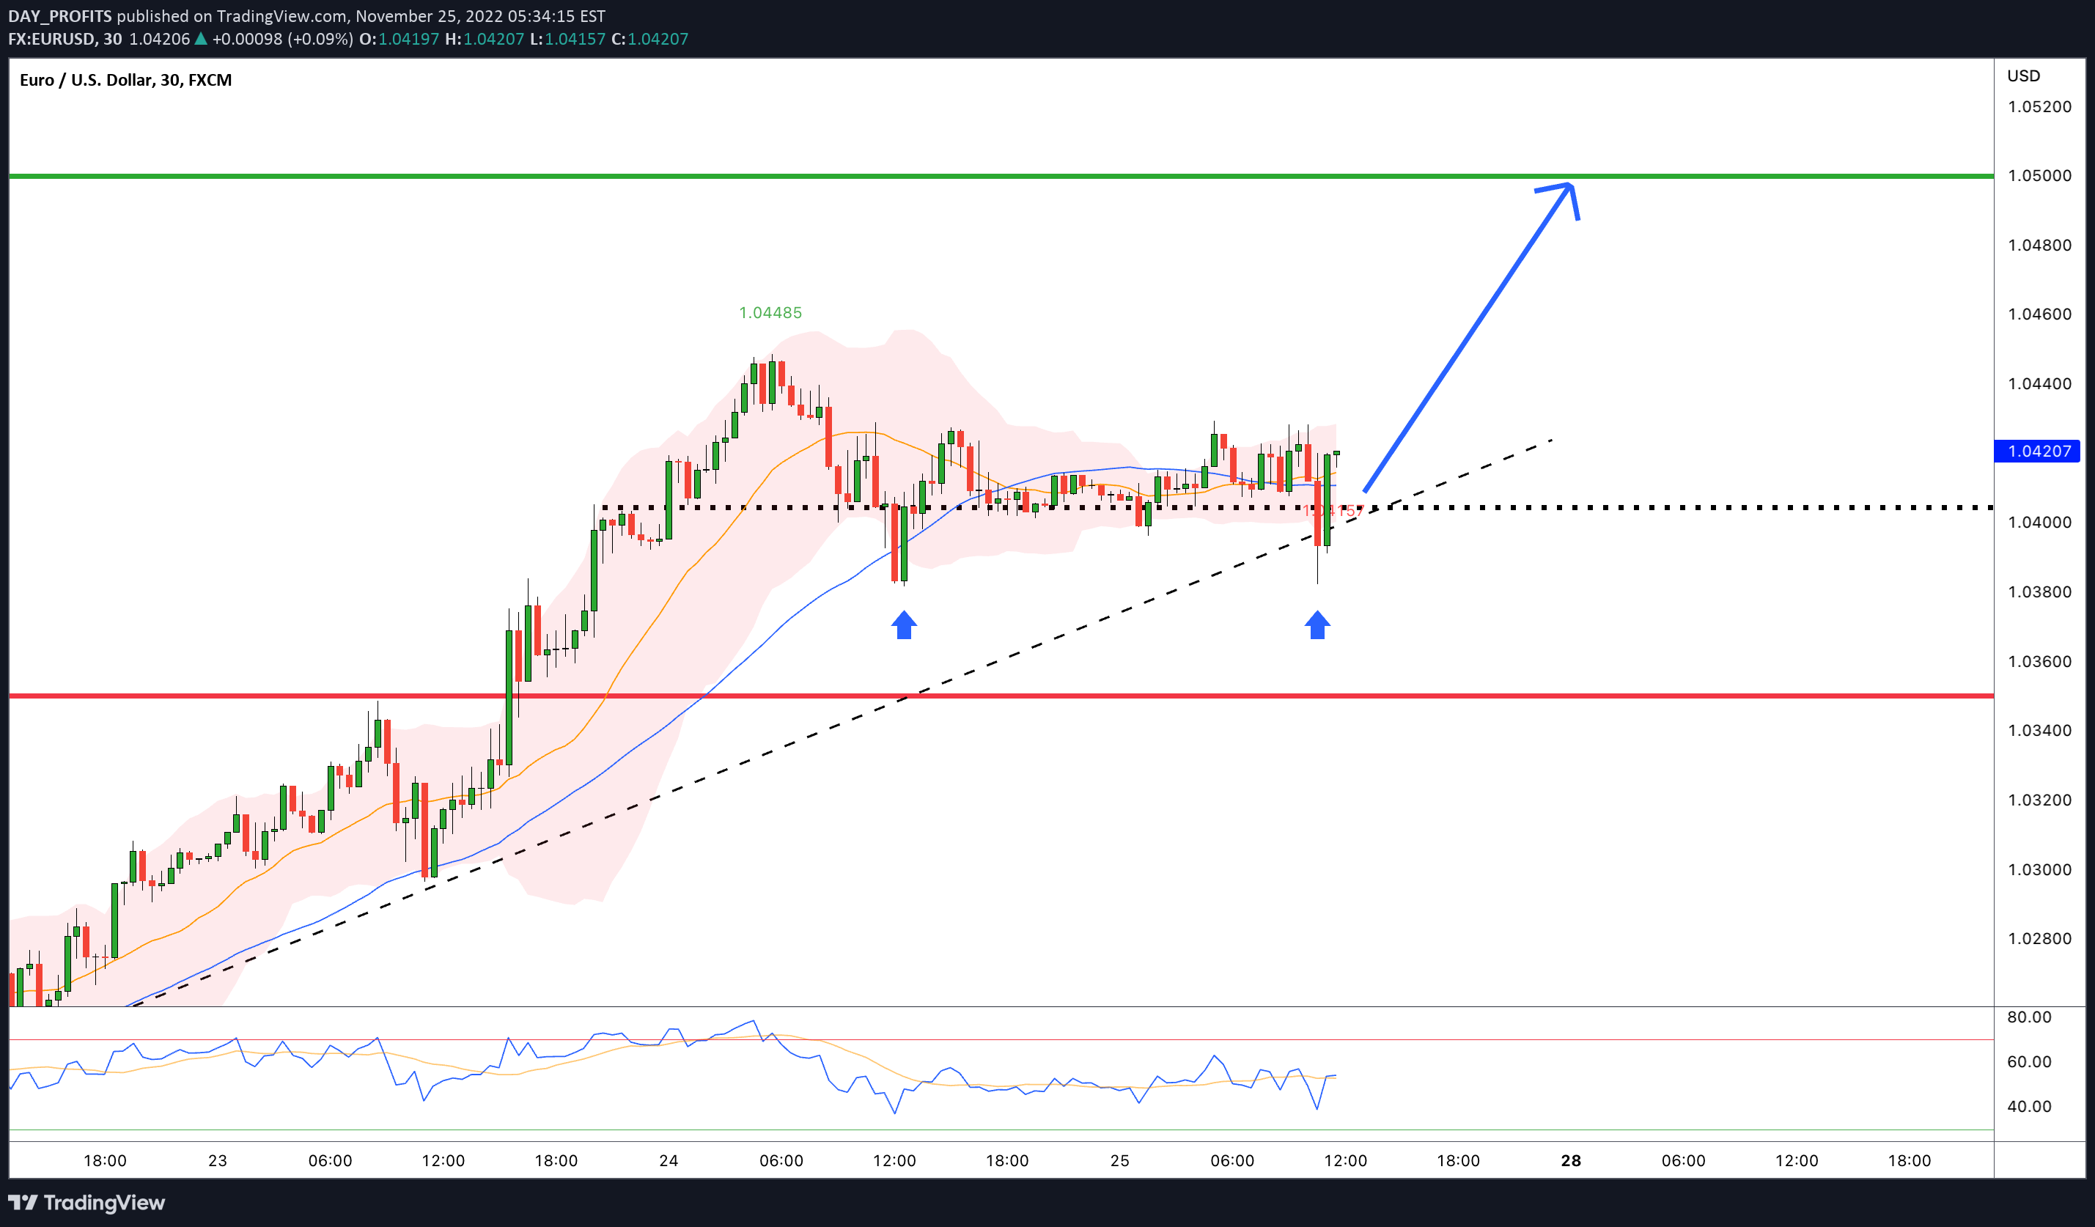Click the RSI 40.00 scale label
Screen dimensions: 2095x1227
2028,1107
